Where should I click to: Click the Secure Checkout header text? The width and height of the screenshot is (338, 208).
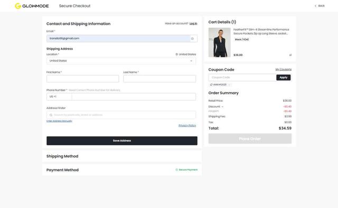74,6
